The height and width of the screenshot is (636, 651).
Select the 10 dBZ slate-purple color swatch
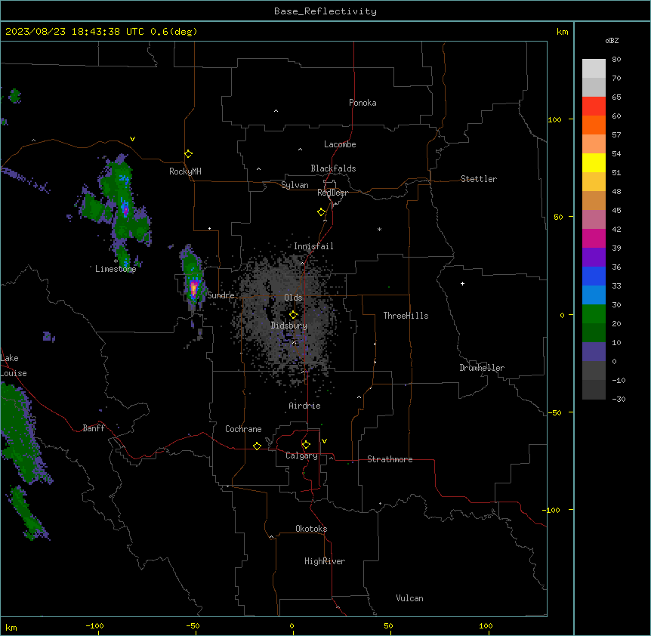pos(594,352)
